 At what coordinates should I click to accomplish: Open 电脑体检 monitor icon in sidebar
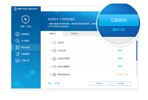click(18, 34)
